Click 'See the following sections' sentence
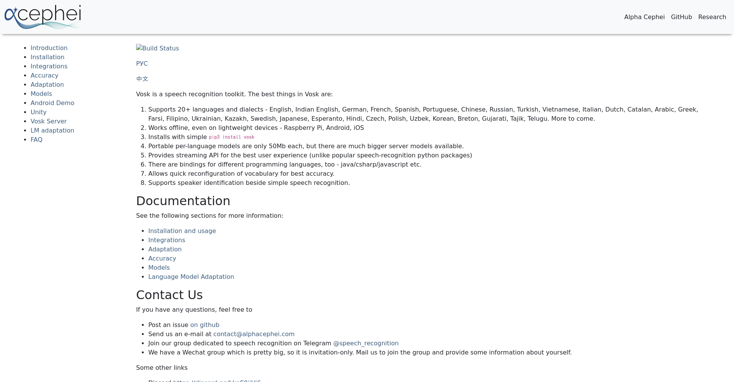The height and width of the screenshot is (382, 734). (x=209, y=215)
